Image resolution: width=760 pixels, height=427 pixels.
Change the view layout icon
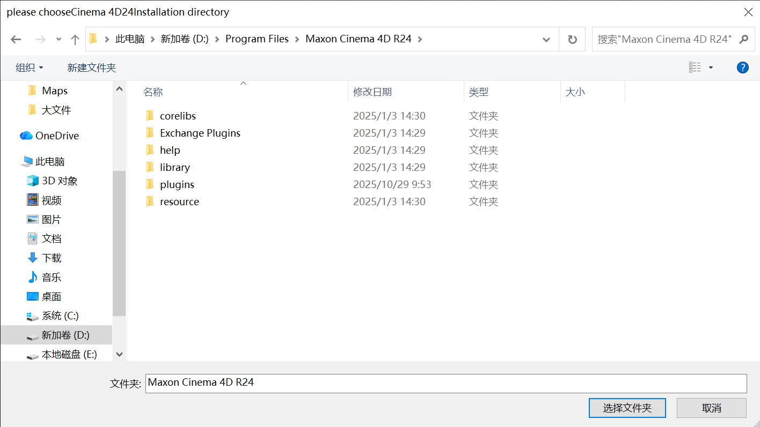point(695,68)
